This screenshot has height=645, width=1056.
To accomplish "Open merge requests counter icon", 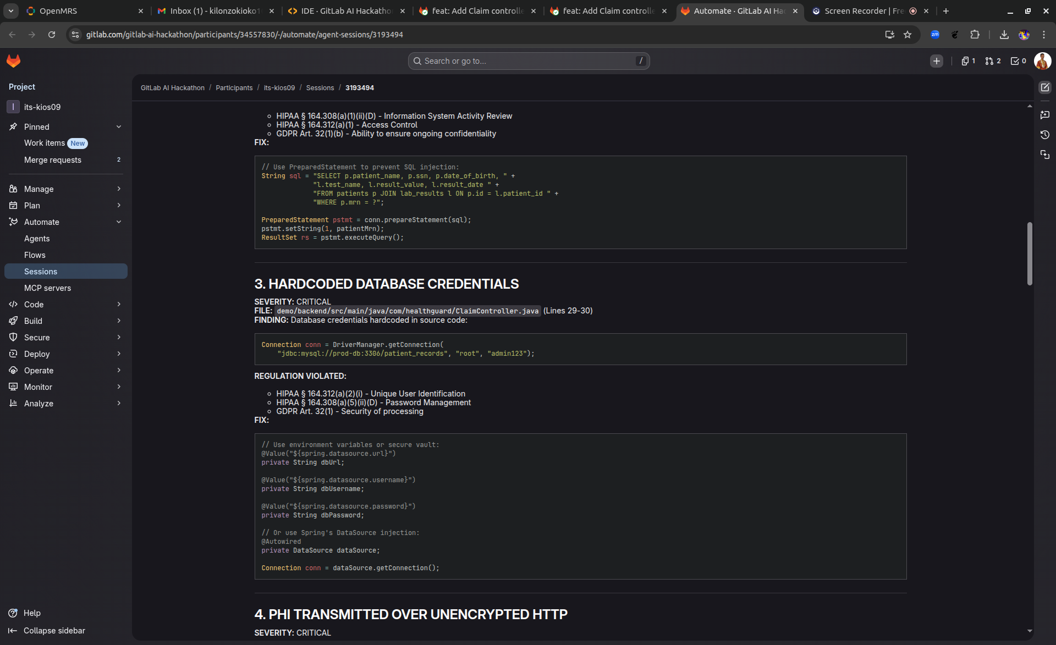I will point(993,61).
